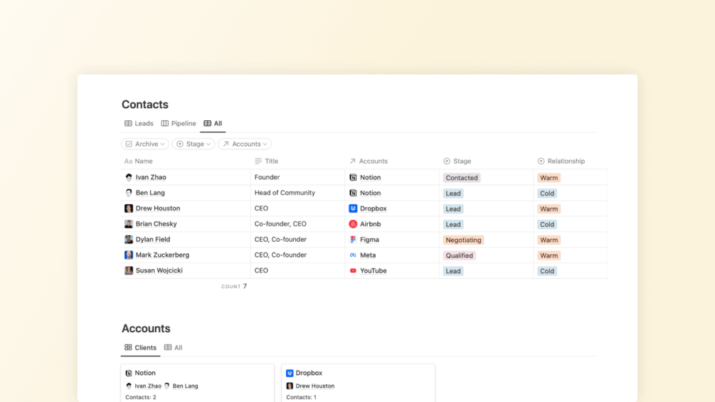Open the Airbnb account link
This screenshot has width=715, height=402.
[x=370, y=224]
